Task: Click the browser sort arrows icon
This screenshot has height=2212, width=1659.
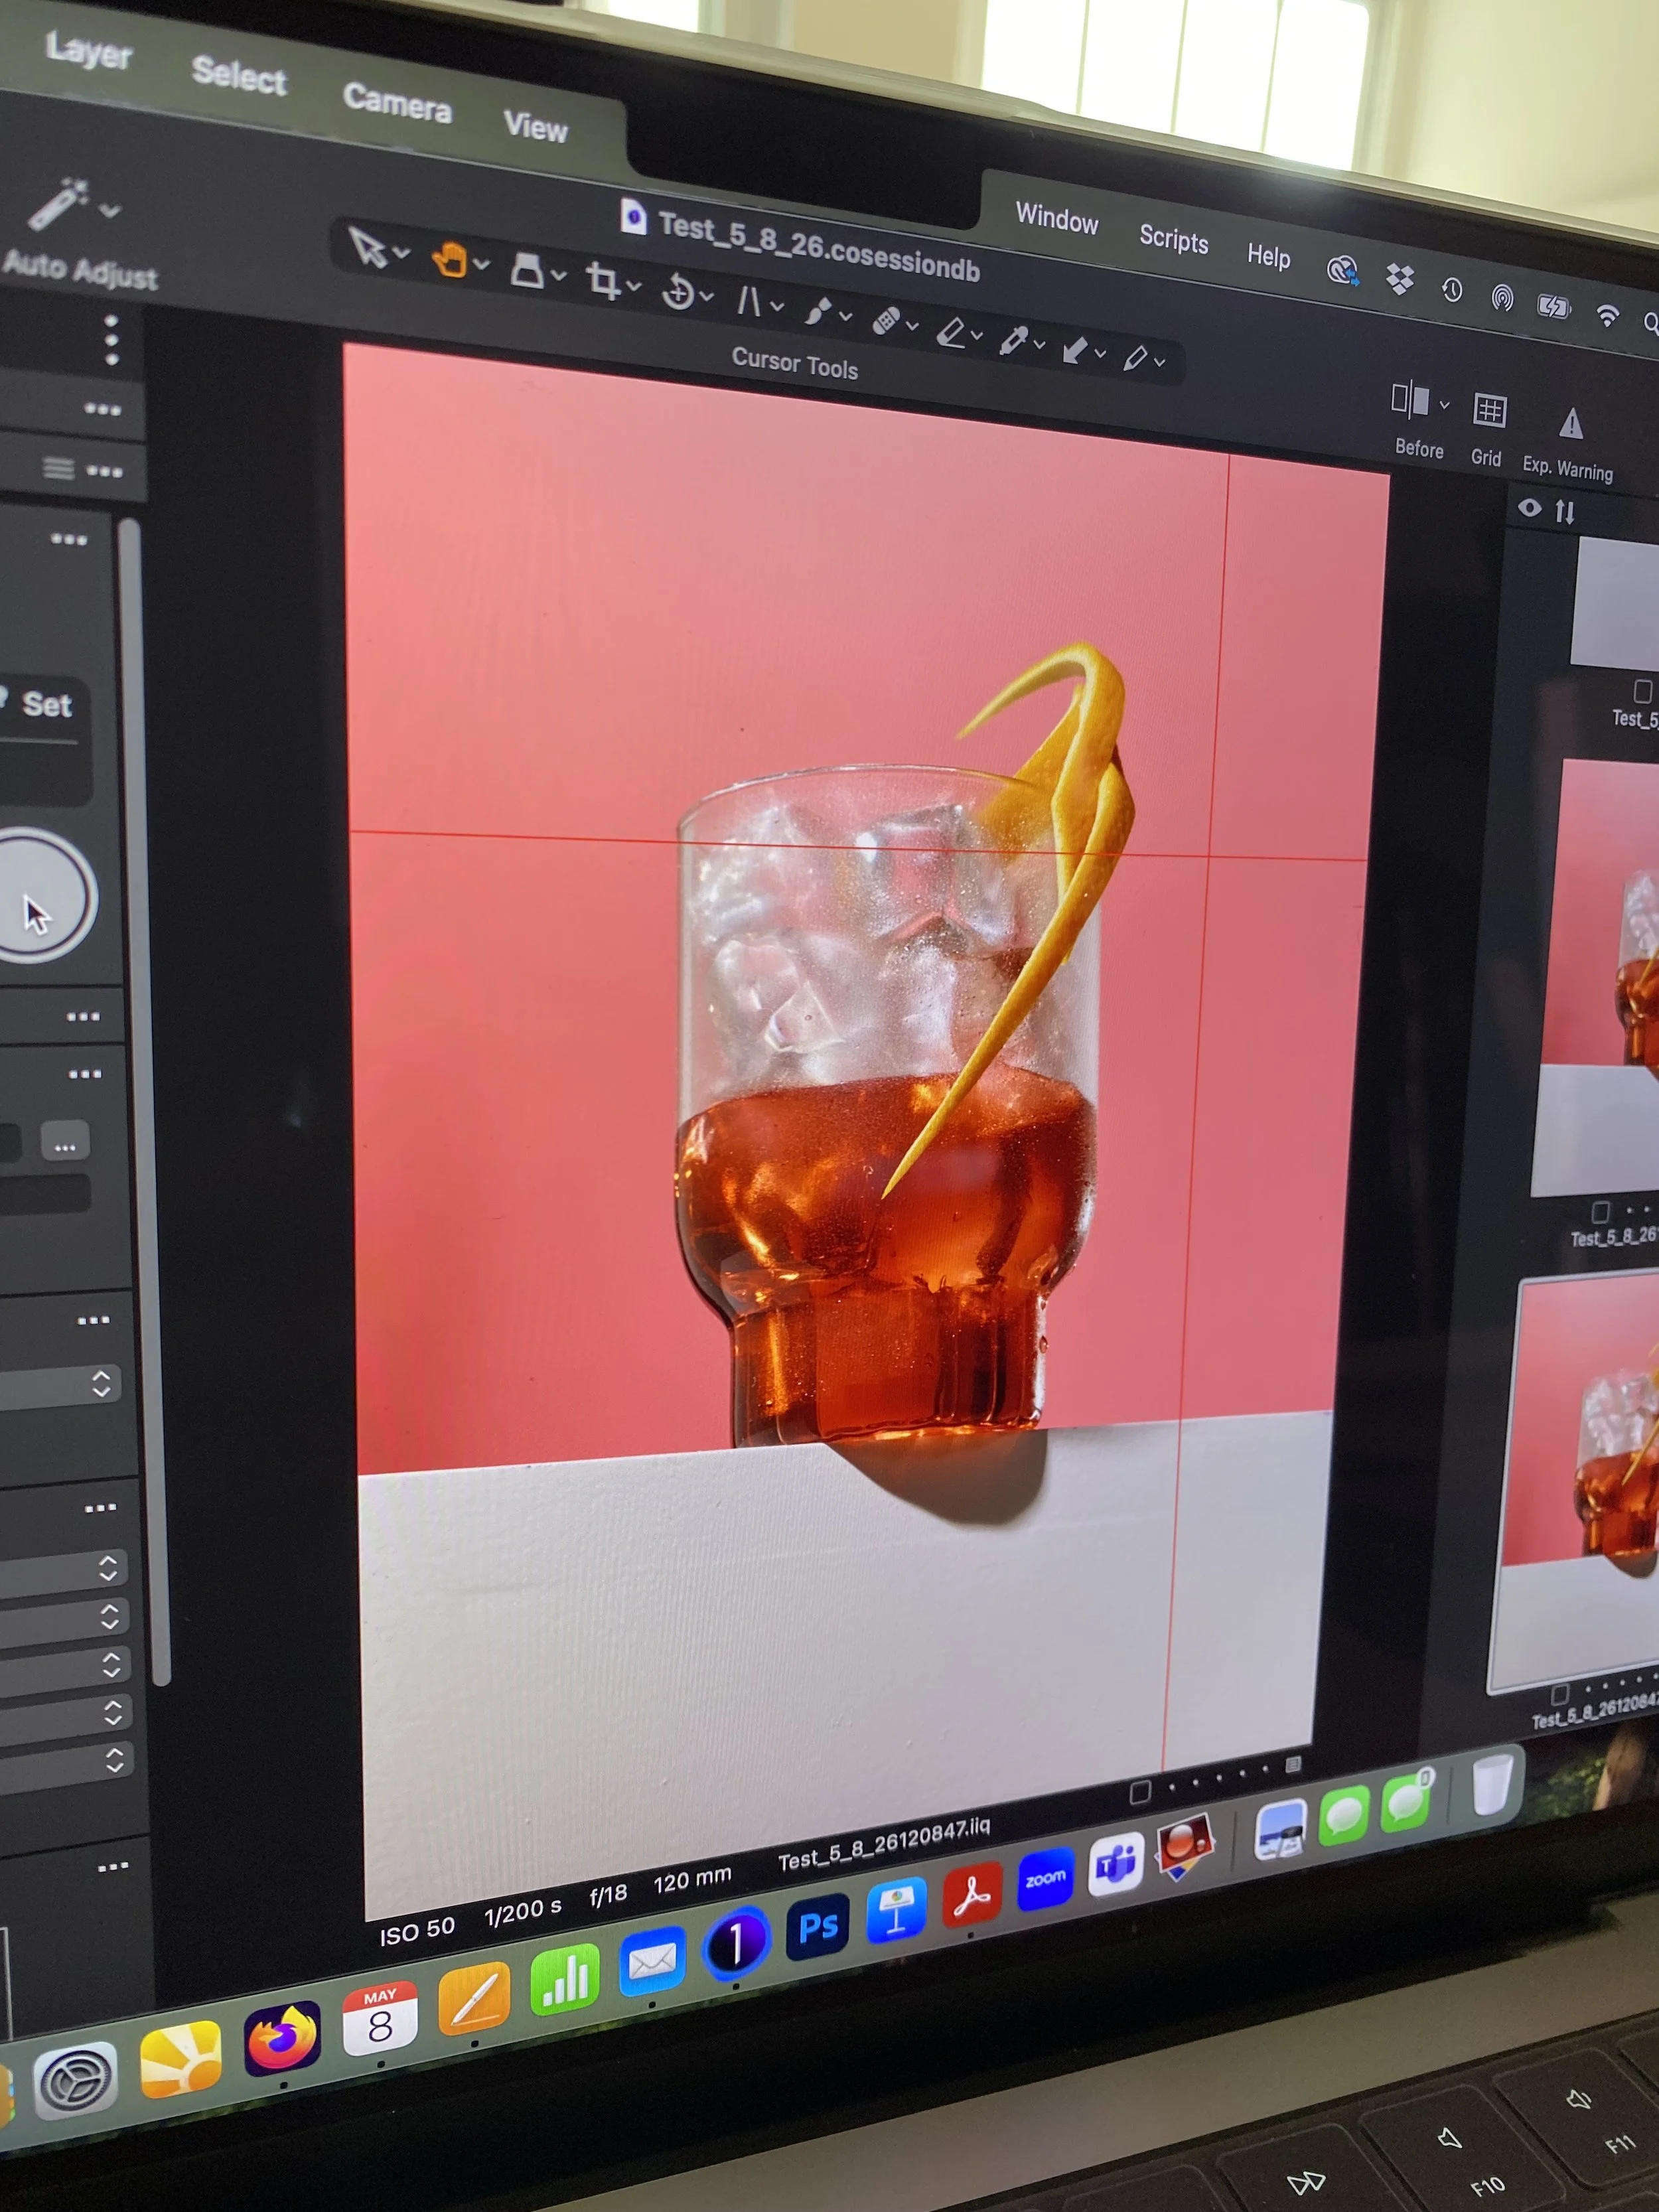Action: (x=1565, y=512)
